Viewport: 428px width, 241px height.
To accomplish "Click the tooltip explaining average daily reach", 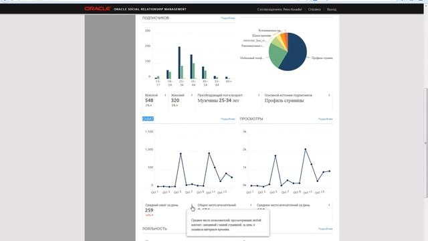I will click(x=228, y=223).
